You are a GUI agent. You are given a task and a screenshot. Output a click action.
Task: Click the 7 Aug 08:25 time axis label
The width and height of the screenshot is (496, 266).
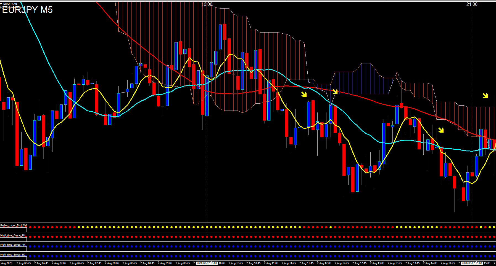(130, 263)
